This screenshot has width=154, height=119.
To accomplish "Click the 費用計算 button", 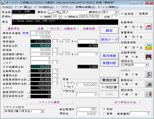I will [x=109, y=80].
